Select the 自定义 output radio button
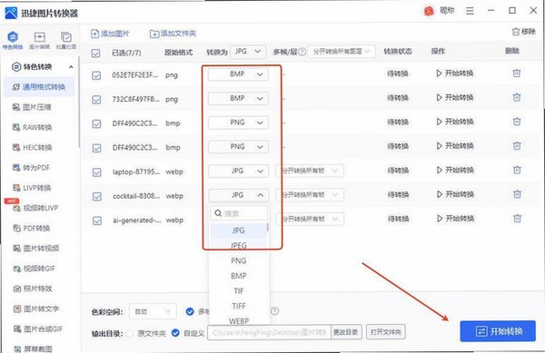The image size is (545, 353). (175, 333)
